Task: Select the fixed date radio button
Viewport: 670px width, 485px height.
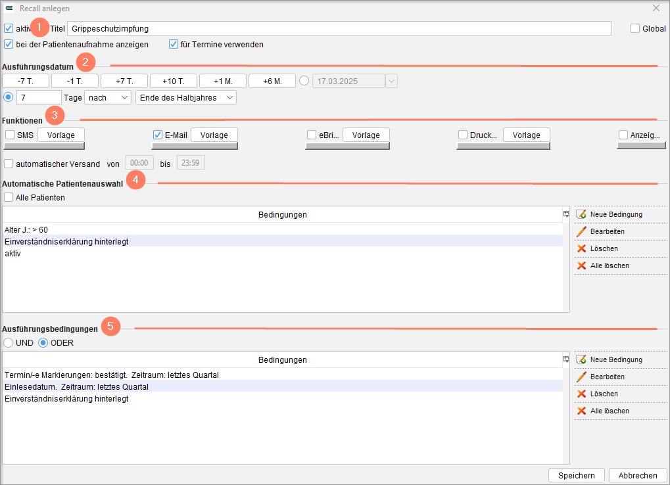Action: [304, 81]
